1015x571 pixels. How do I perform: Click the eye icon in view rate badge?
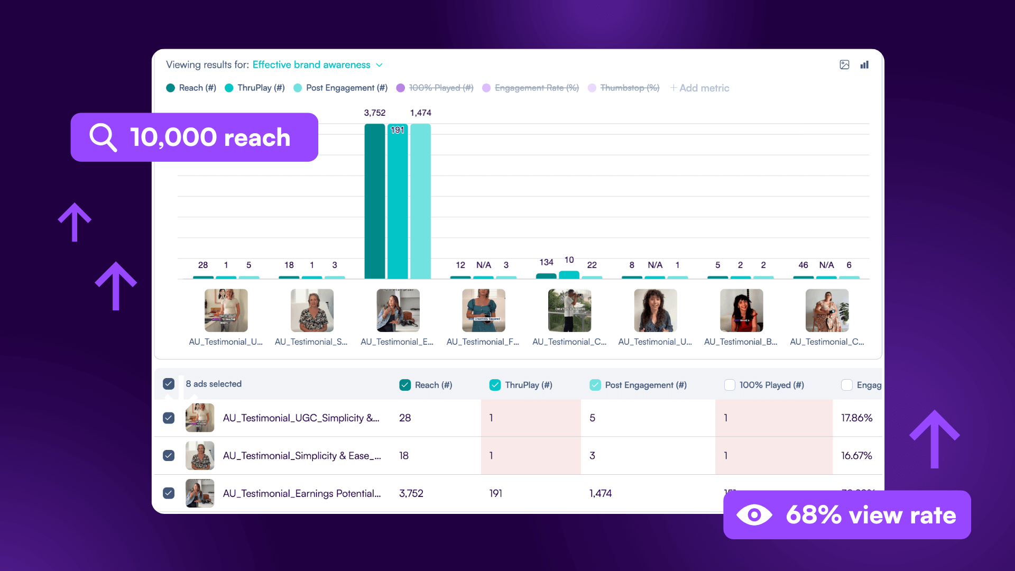754,515
